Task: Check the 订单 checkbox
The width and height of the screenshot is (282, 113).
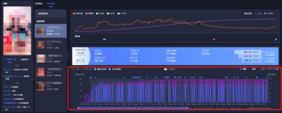Action: point(73,69)
